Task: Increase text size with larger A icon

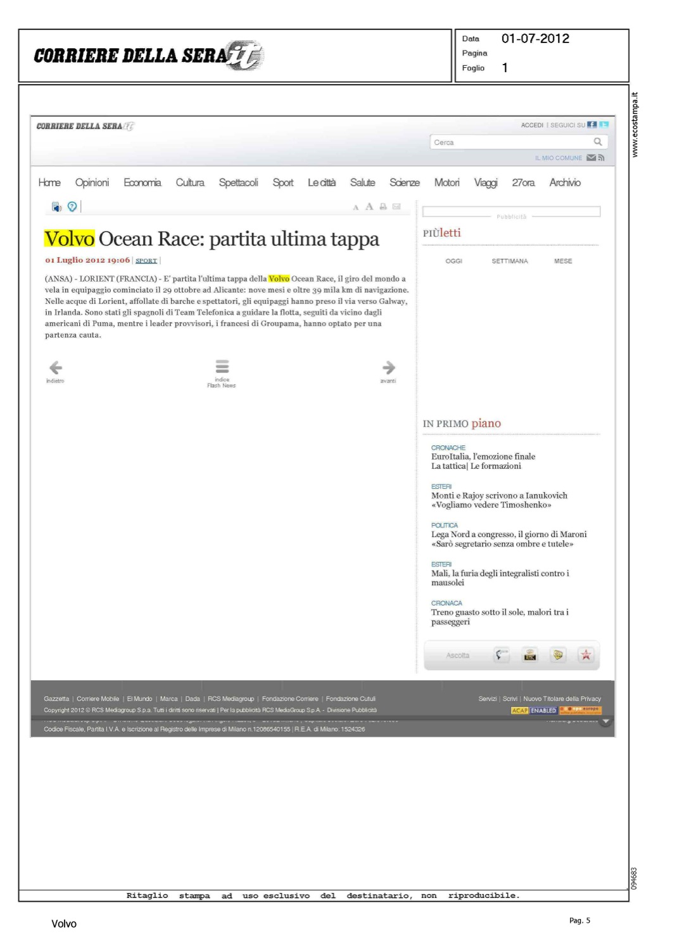Action: [x=369, y=206]
